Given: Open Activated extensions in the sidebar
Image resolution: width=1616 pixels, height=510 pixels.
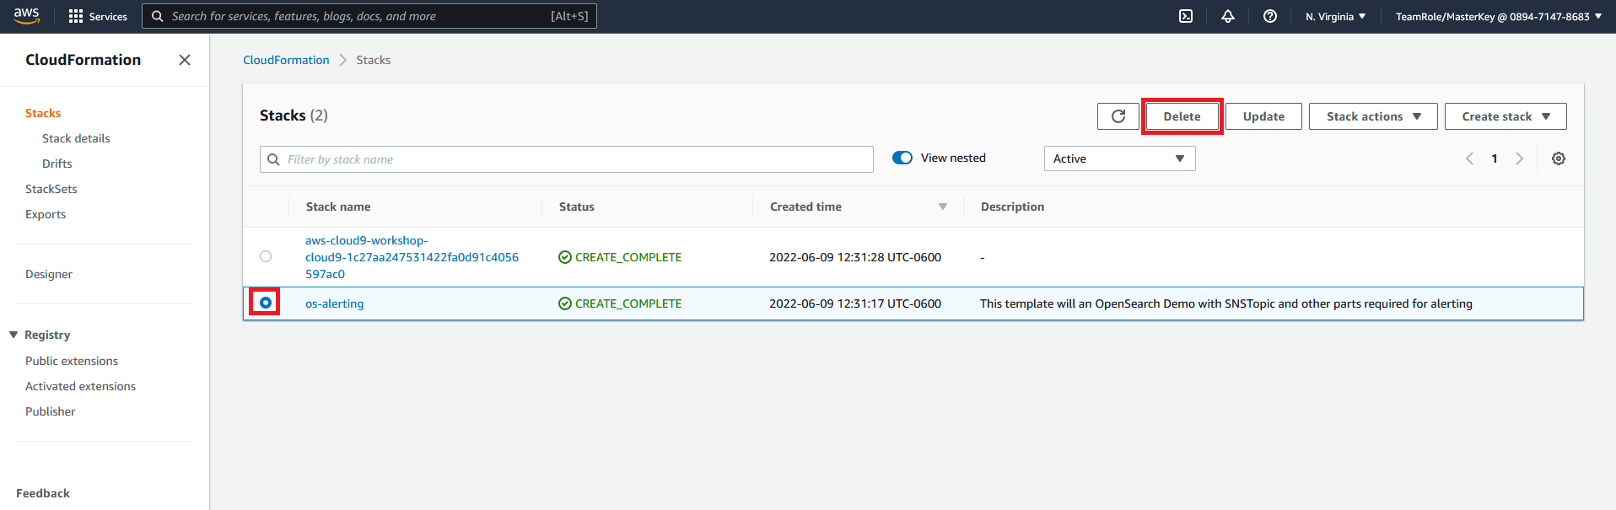Looking at the screenshot, I should pos(80,386).
